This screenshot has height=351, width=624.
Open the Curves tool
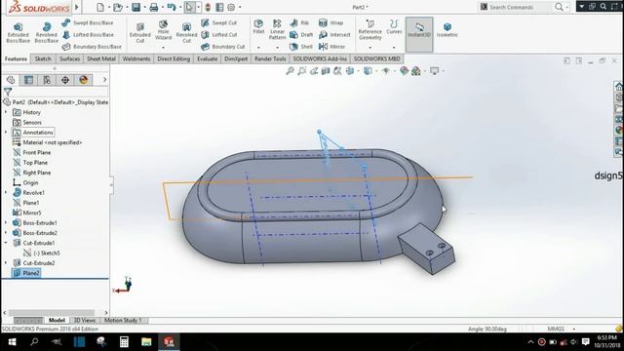[x=394, y=27]
